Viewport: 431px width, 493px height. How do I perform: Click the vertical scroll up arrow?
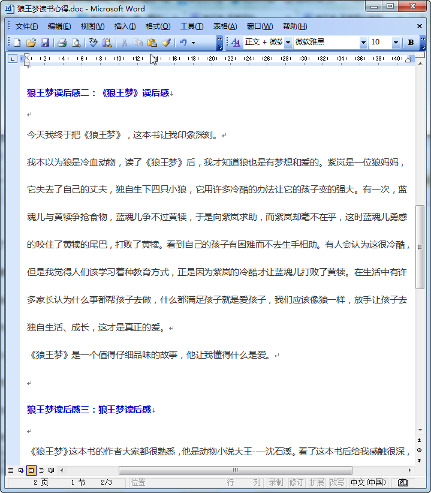[420, 64]
